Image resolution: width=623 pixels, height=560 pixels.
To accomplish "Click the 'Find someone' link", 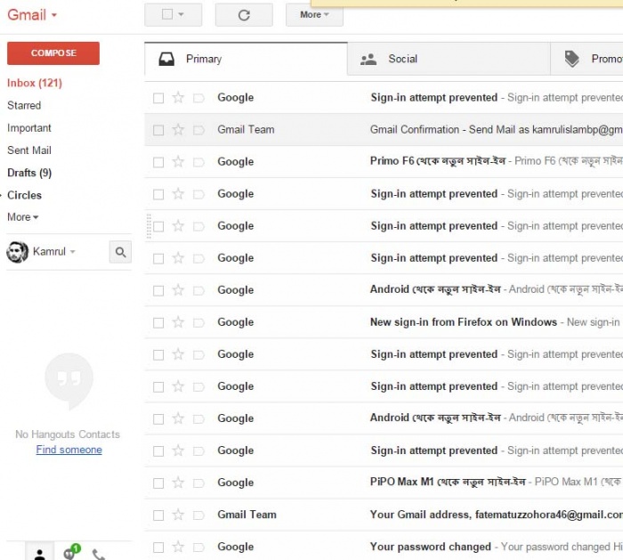I will tap(69, 450).
